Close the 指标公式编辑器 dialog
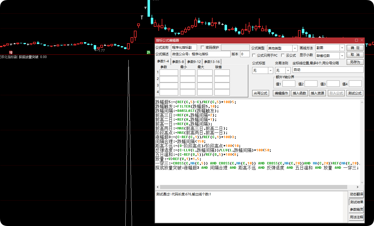Screen dimensions: 374x226 click(362, 40)
